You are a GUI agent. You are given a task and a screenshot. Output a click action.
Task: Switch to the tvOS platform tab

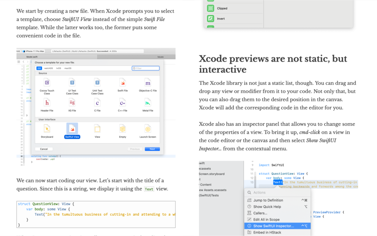[x=59, y=68]
